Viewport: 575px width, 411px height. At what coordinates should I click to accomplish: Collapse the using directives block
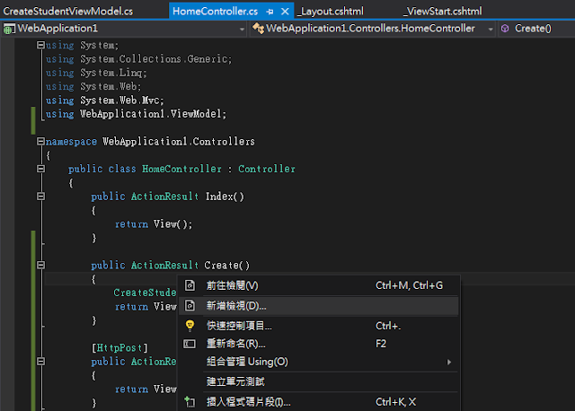[40, 45]
